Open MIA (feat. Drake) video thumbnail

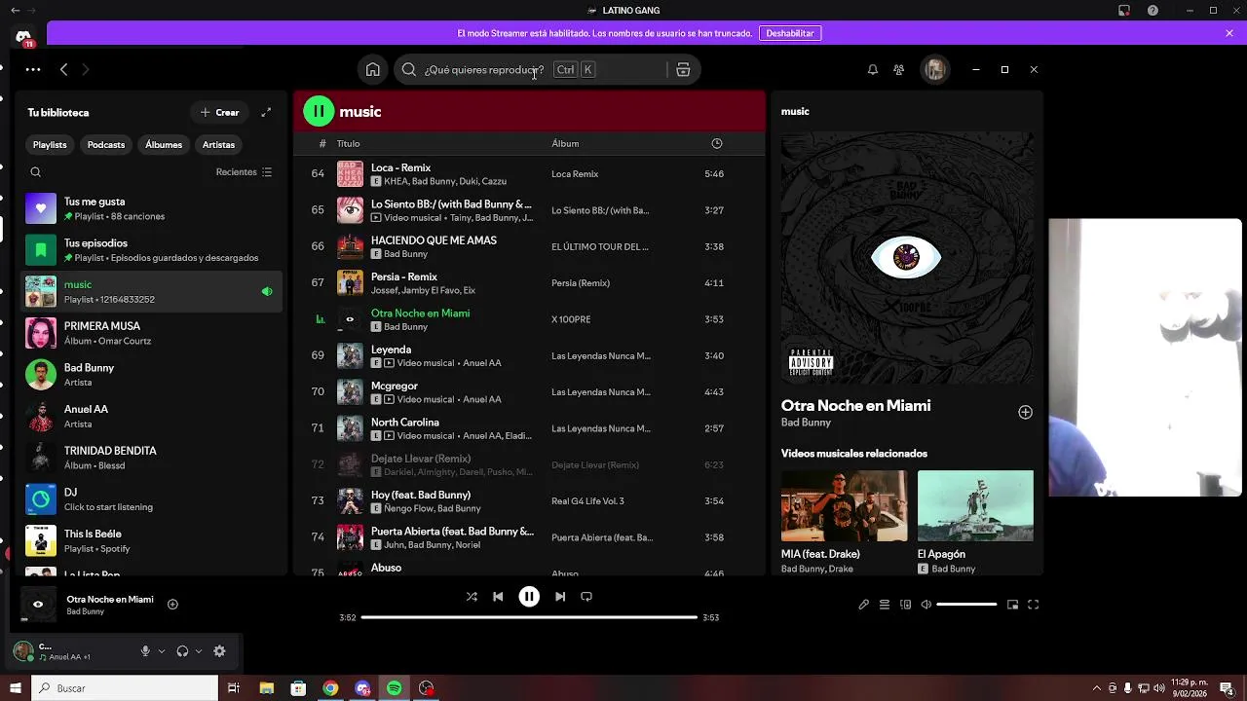pyautogui.click(x=844, y=506)
